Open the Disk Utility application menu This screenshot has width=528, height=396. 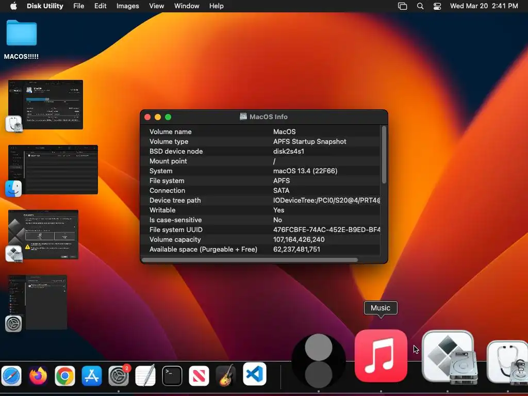(x=45, y=6)
